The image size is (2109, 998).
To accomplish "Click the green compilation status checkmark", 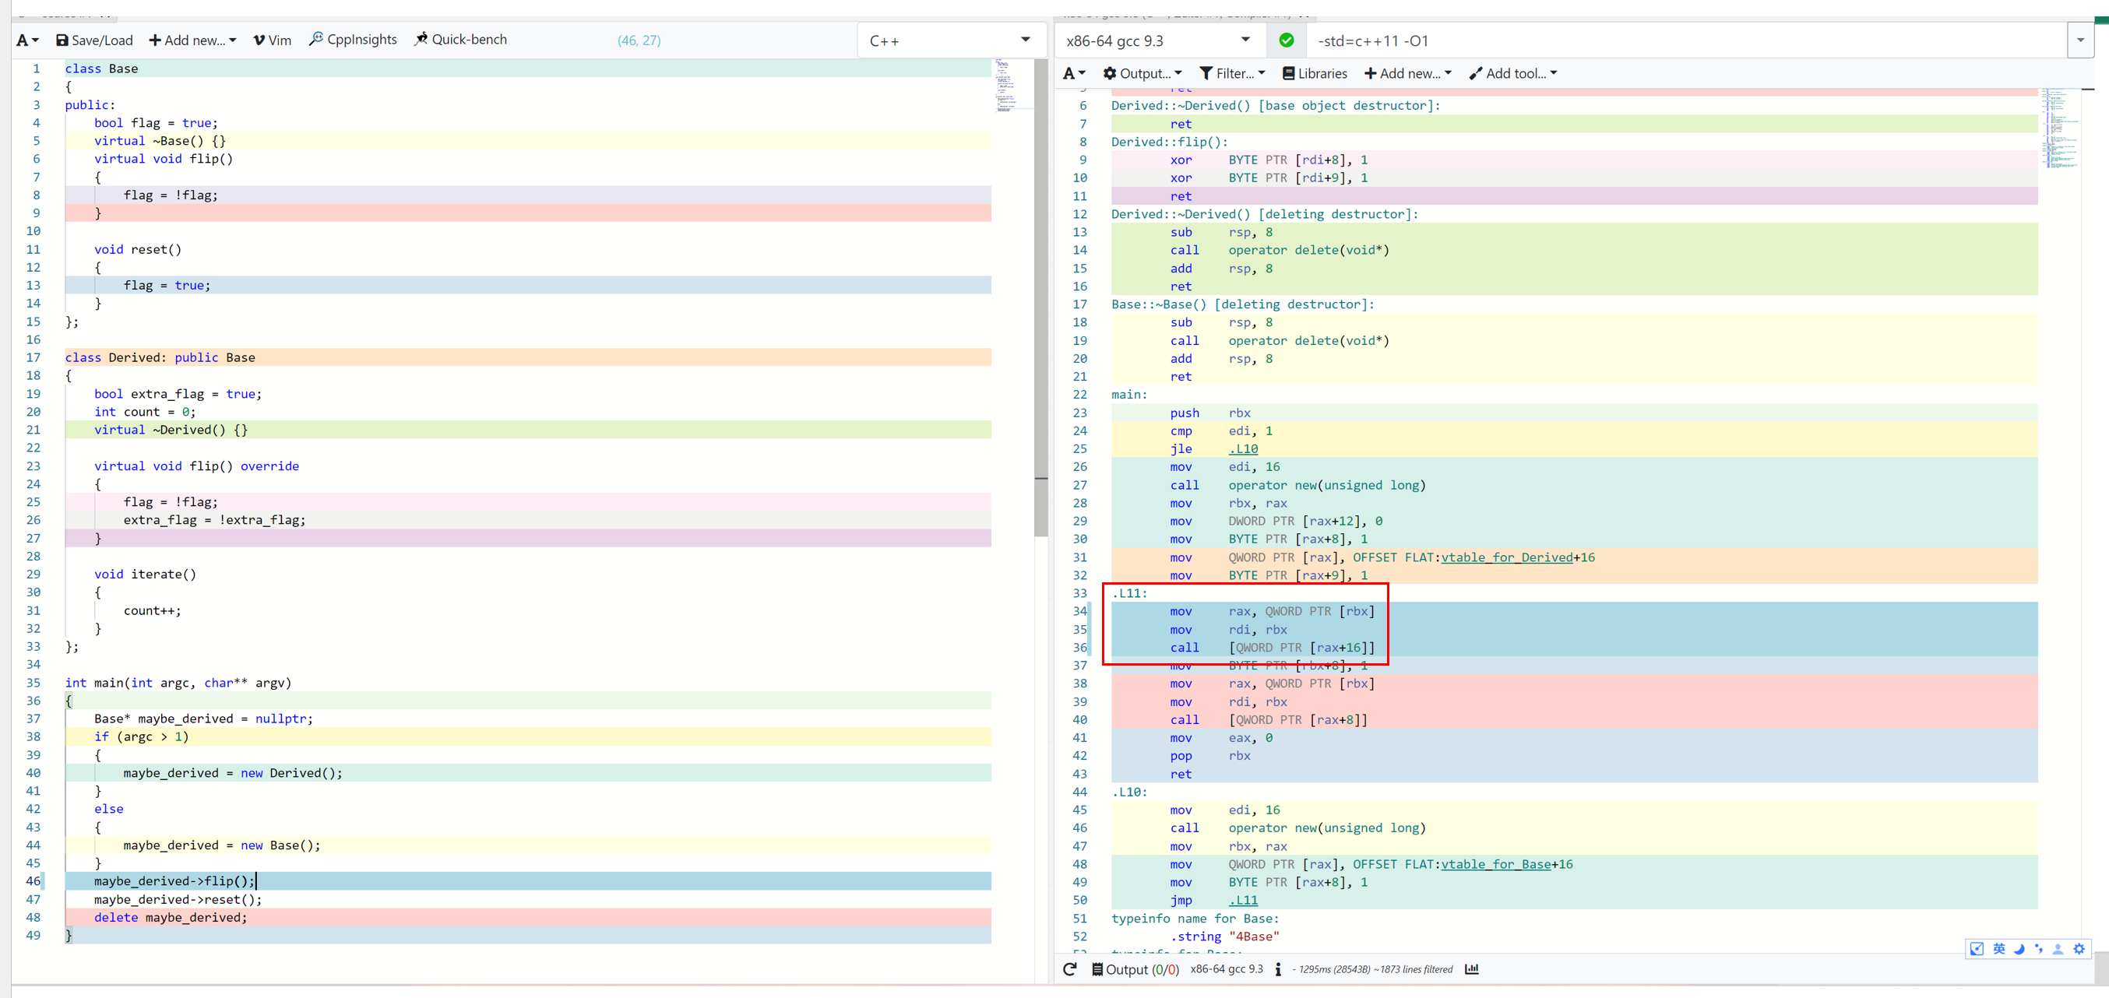I will tap(1287, 40).
